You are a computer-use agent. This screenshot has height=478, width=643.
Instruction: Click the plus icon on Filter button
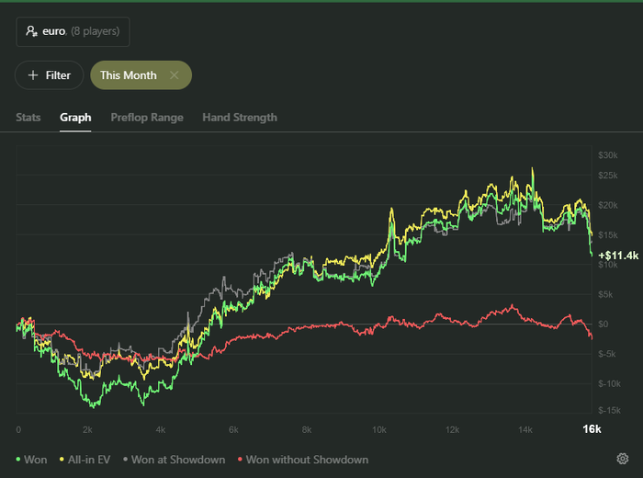(33, 75)
